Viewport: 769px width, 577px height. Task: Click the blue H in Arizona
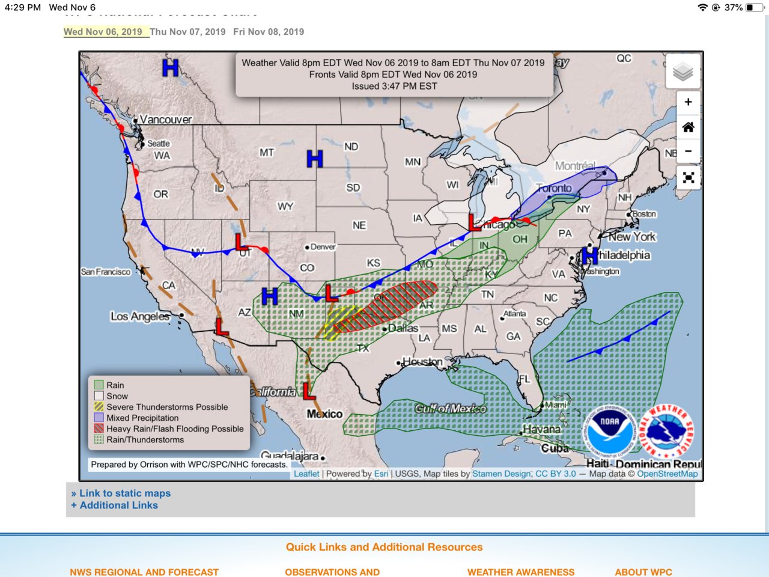click(270, 296)
